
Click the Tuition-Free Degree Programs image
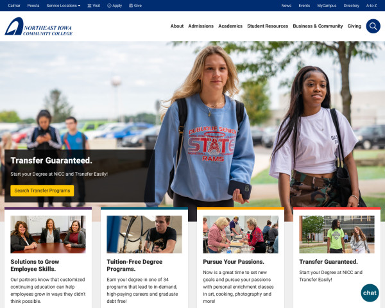[x=144, y=234]
